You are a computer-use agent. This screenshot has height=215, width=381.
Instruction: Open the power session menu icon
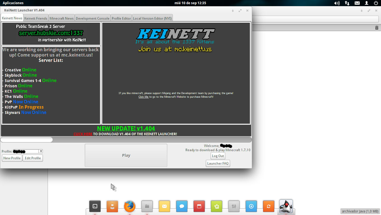click(376, 3)
